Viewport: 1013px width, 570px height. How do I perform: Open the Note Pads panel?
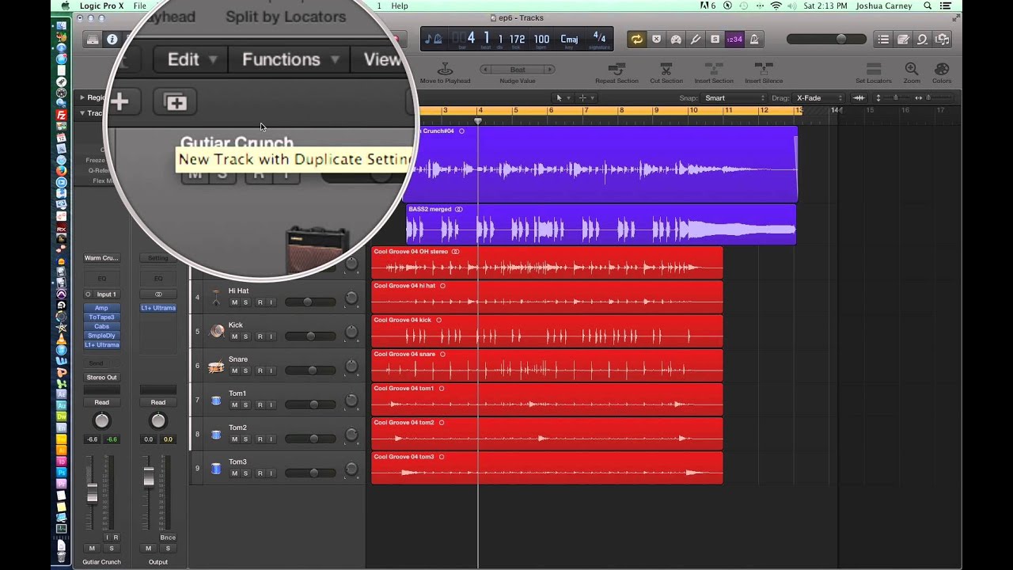point(903,39)
